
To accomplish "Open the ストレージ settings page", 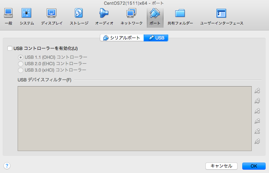I will coord(79,17).
